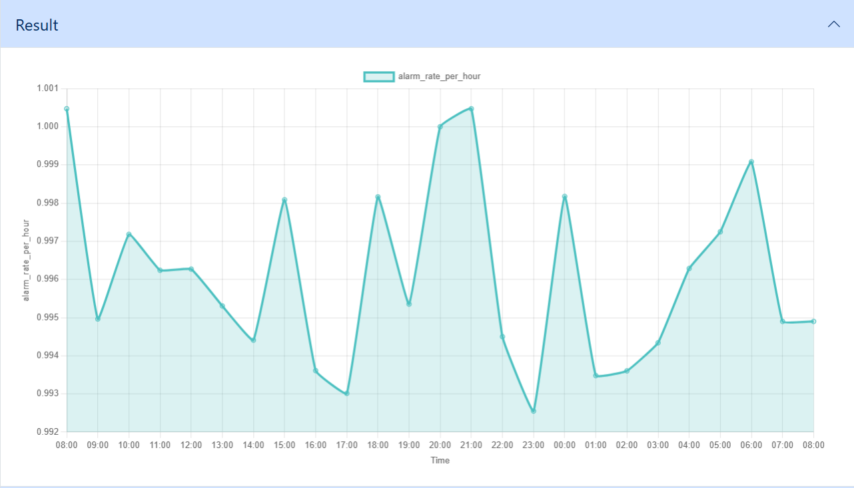Click the data point at 04:00

point(689,269)
